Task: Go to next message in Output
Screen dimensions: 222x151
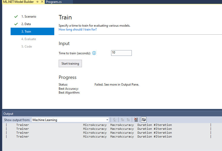Action: point(128,120)
